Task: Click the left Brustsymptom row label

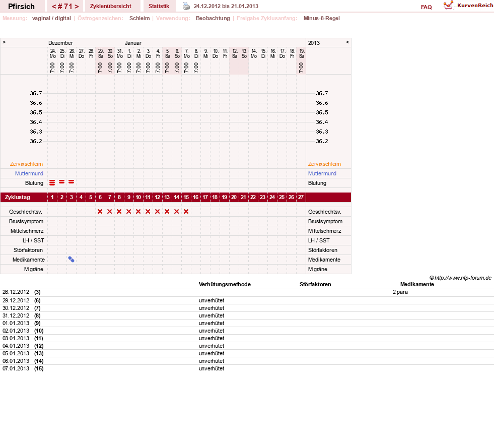Action: click(26, 221)
